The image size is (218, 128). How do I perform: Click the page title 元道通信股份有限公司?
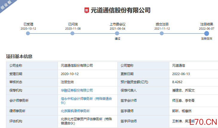point(121,10)
